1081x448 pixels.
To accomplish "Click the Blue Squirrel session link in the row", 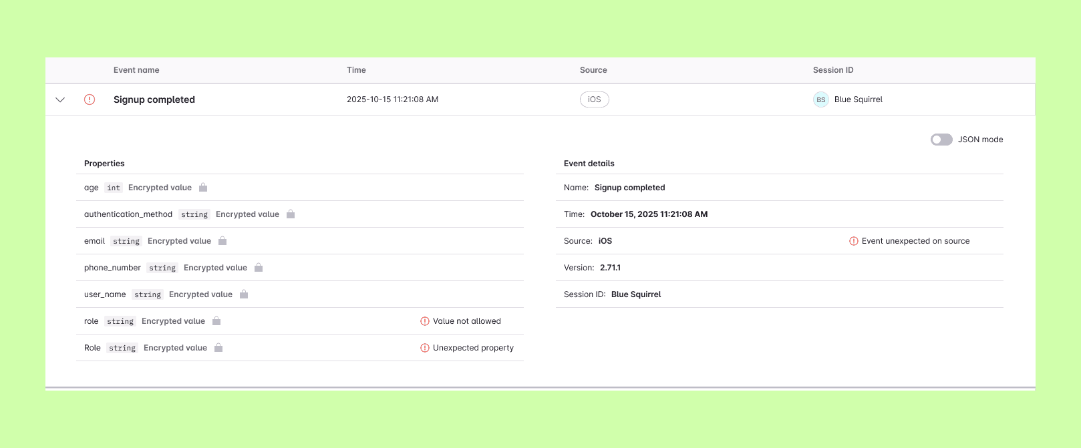I will point(859,99).
